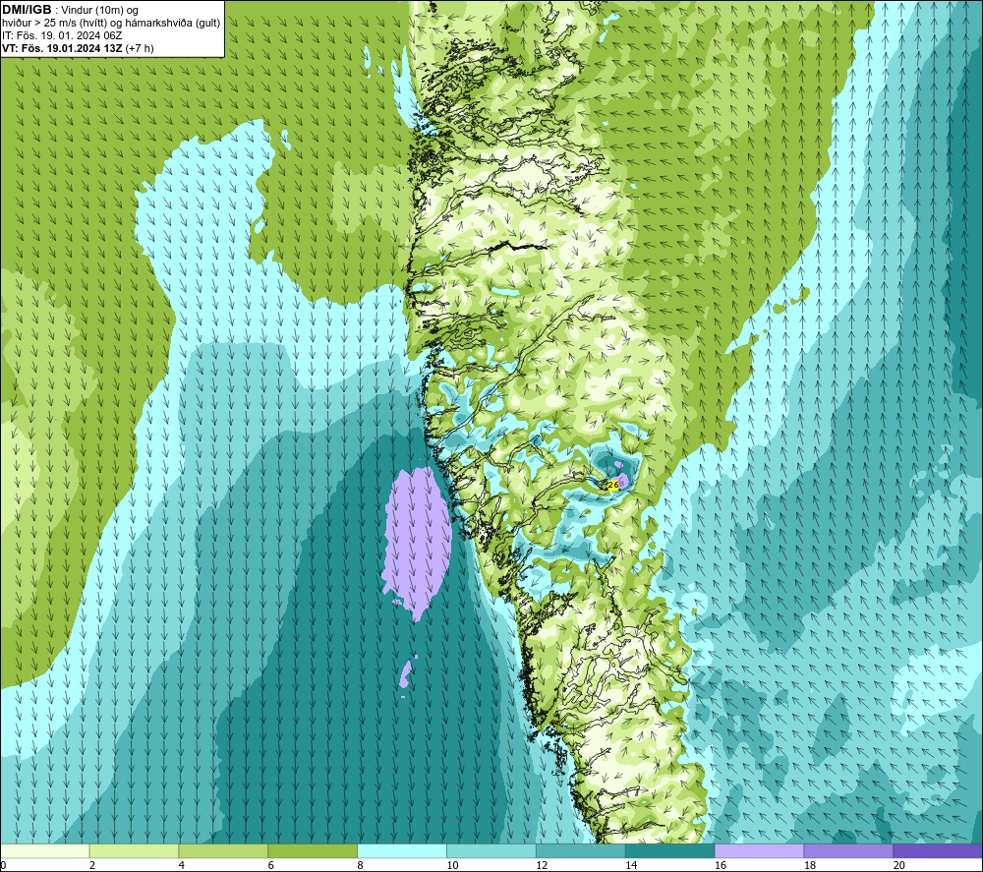Click the 'hviður > 25 m/s (hvítt)' line
983x872 pixels.
click(x=53, y=24)
